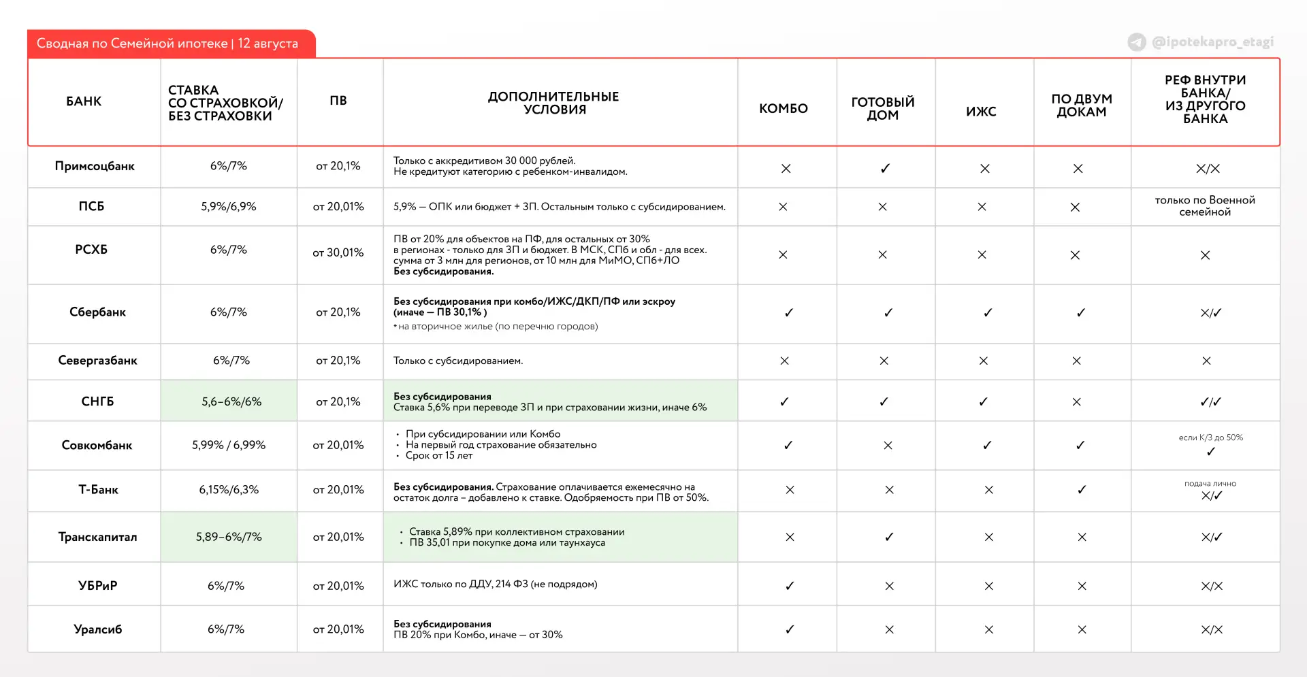This screenshot has height=677, width=1307.
Task: Click the checkmark for Примсоцбанк ГОТОВЫЙ ДОМ
Action: coord(885,168)
